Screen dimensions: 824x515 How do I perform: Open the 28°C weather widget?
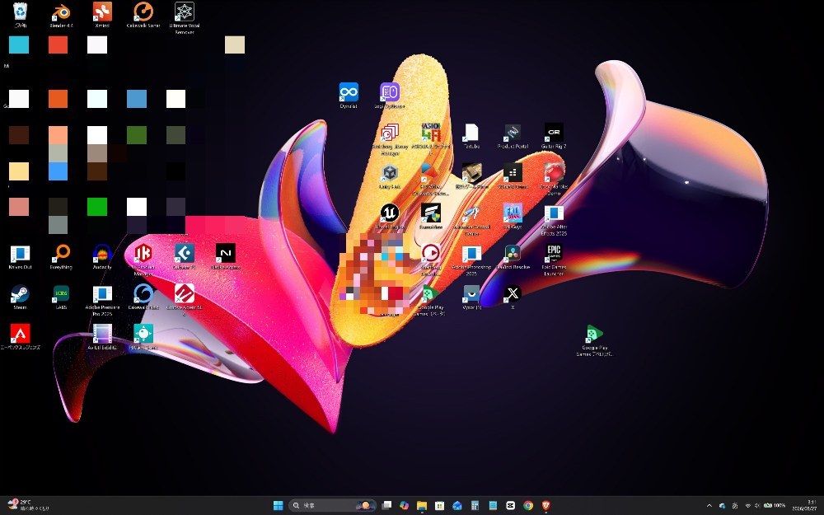29,505
